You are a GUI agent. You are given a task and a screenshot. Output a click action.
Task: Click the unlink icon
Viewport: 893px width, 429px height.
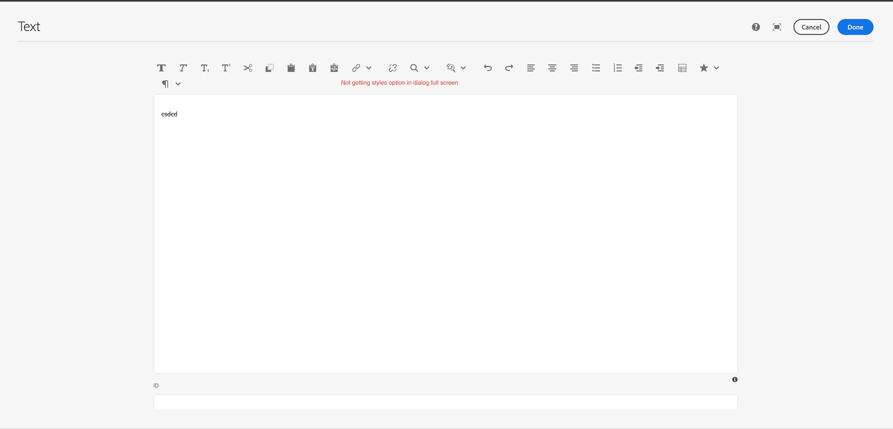click(x=392, y=68)
